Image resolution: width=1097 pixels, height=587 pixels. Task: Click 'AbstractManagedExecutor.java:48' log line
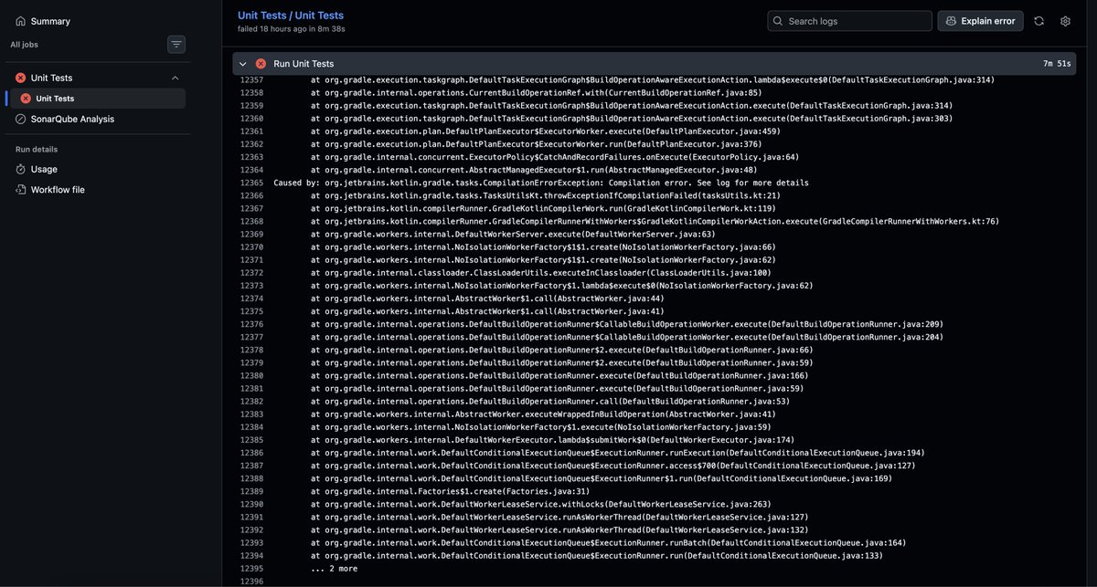point(534,170)
